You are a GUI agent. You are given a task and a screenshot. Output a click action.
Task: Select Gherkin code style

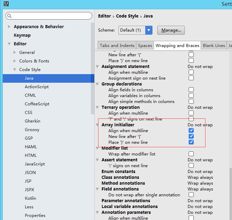pyautogui.click(x=32, y=121)
